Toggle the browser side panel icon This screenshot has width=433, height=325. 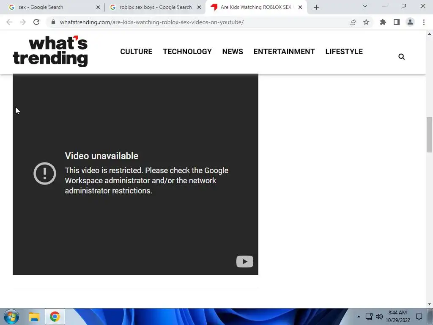coord(397,22)
